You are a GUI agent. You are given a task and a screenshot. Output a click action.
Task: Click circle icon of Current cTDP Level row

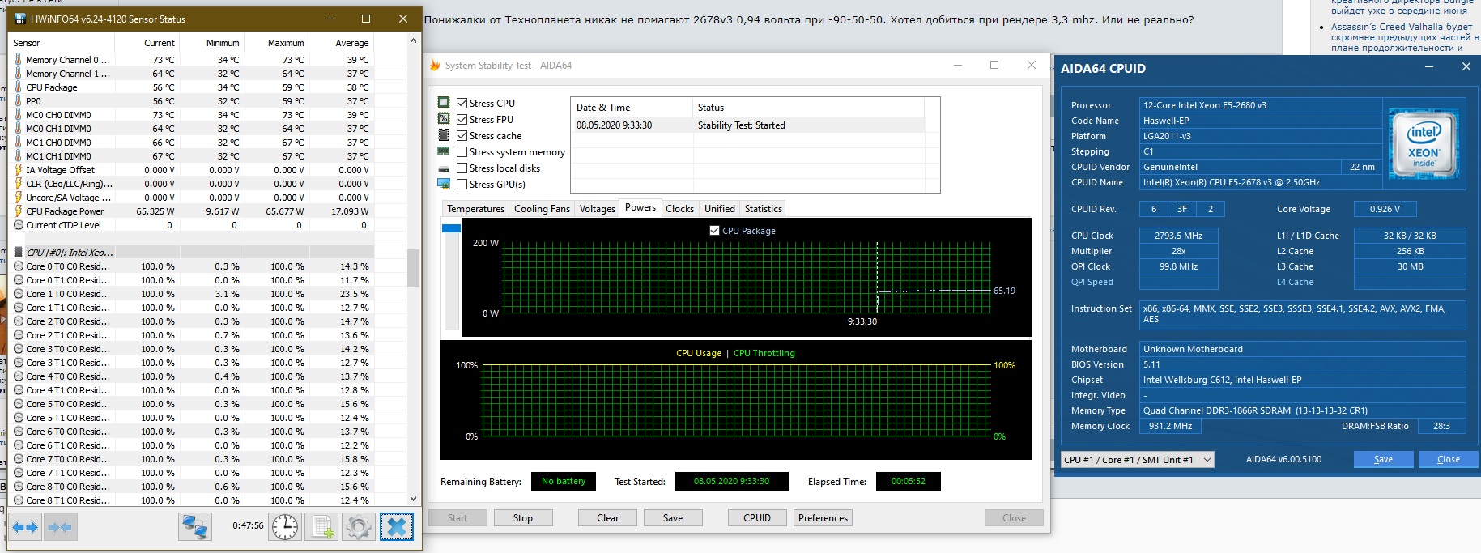19,225
